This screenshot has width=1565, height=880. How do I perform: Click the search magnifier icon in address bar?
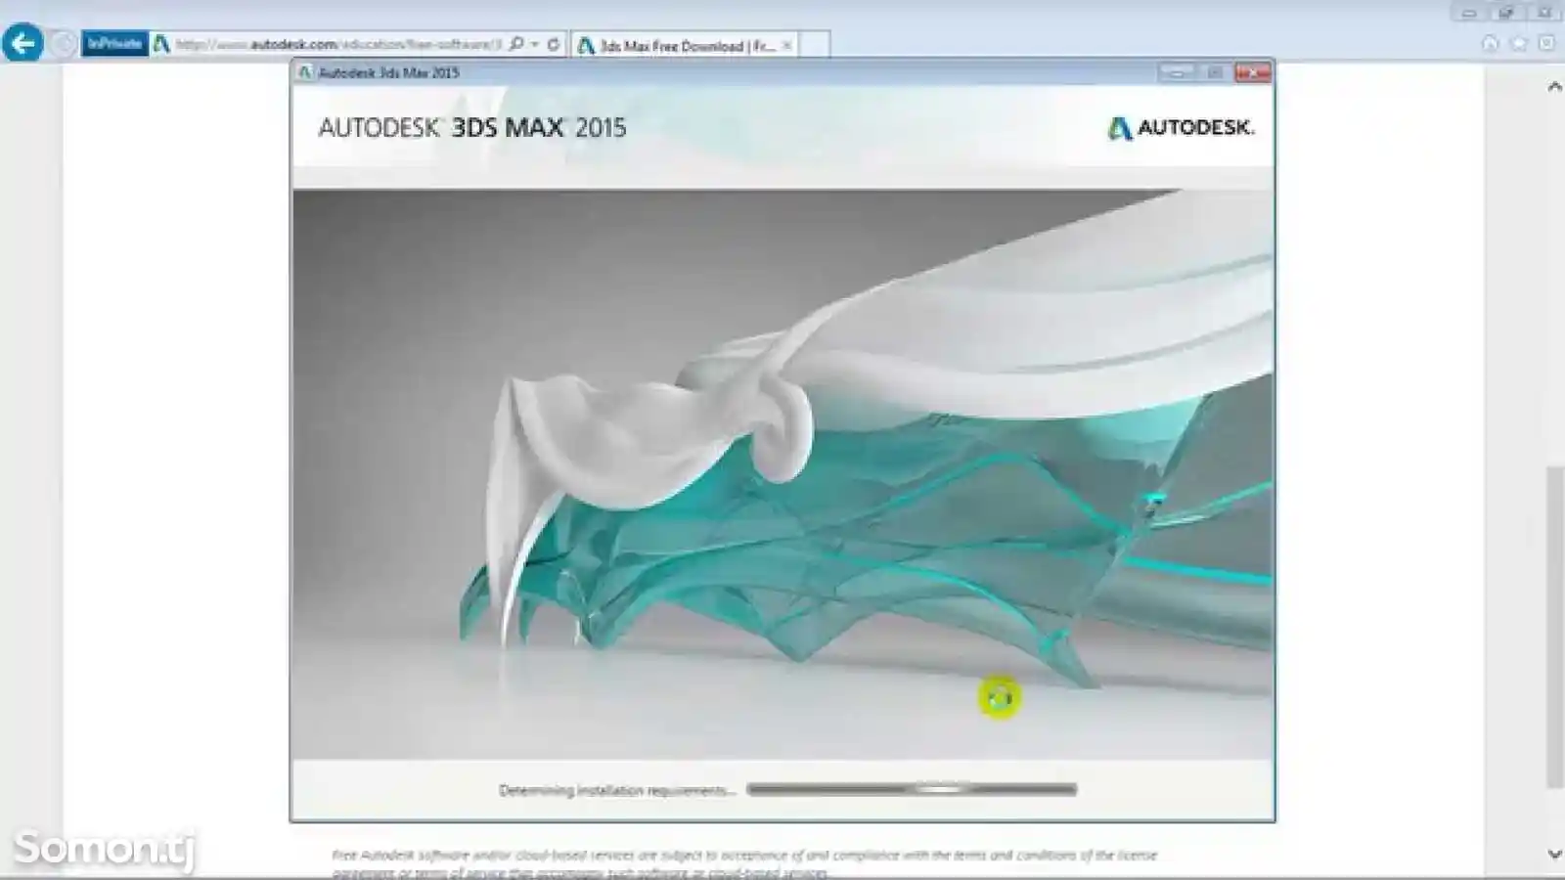coord(516,44)
